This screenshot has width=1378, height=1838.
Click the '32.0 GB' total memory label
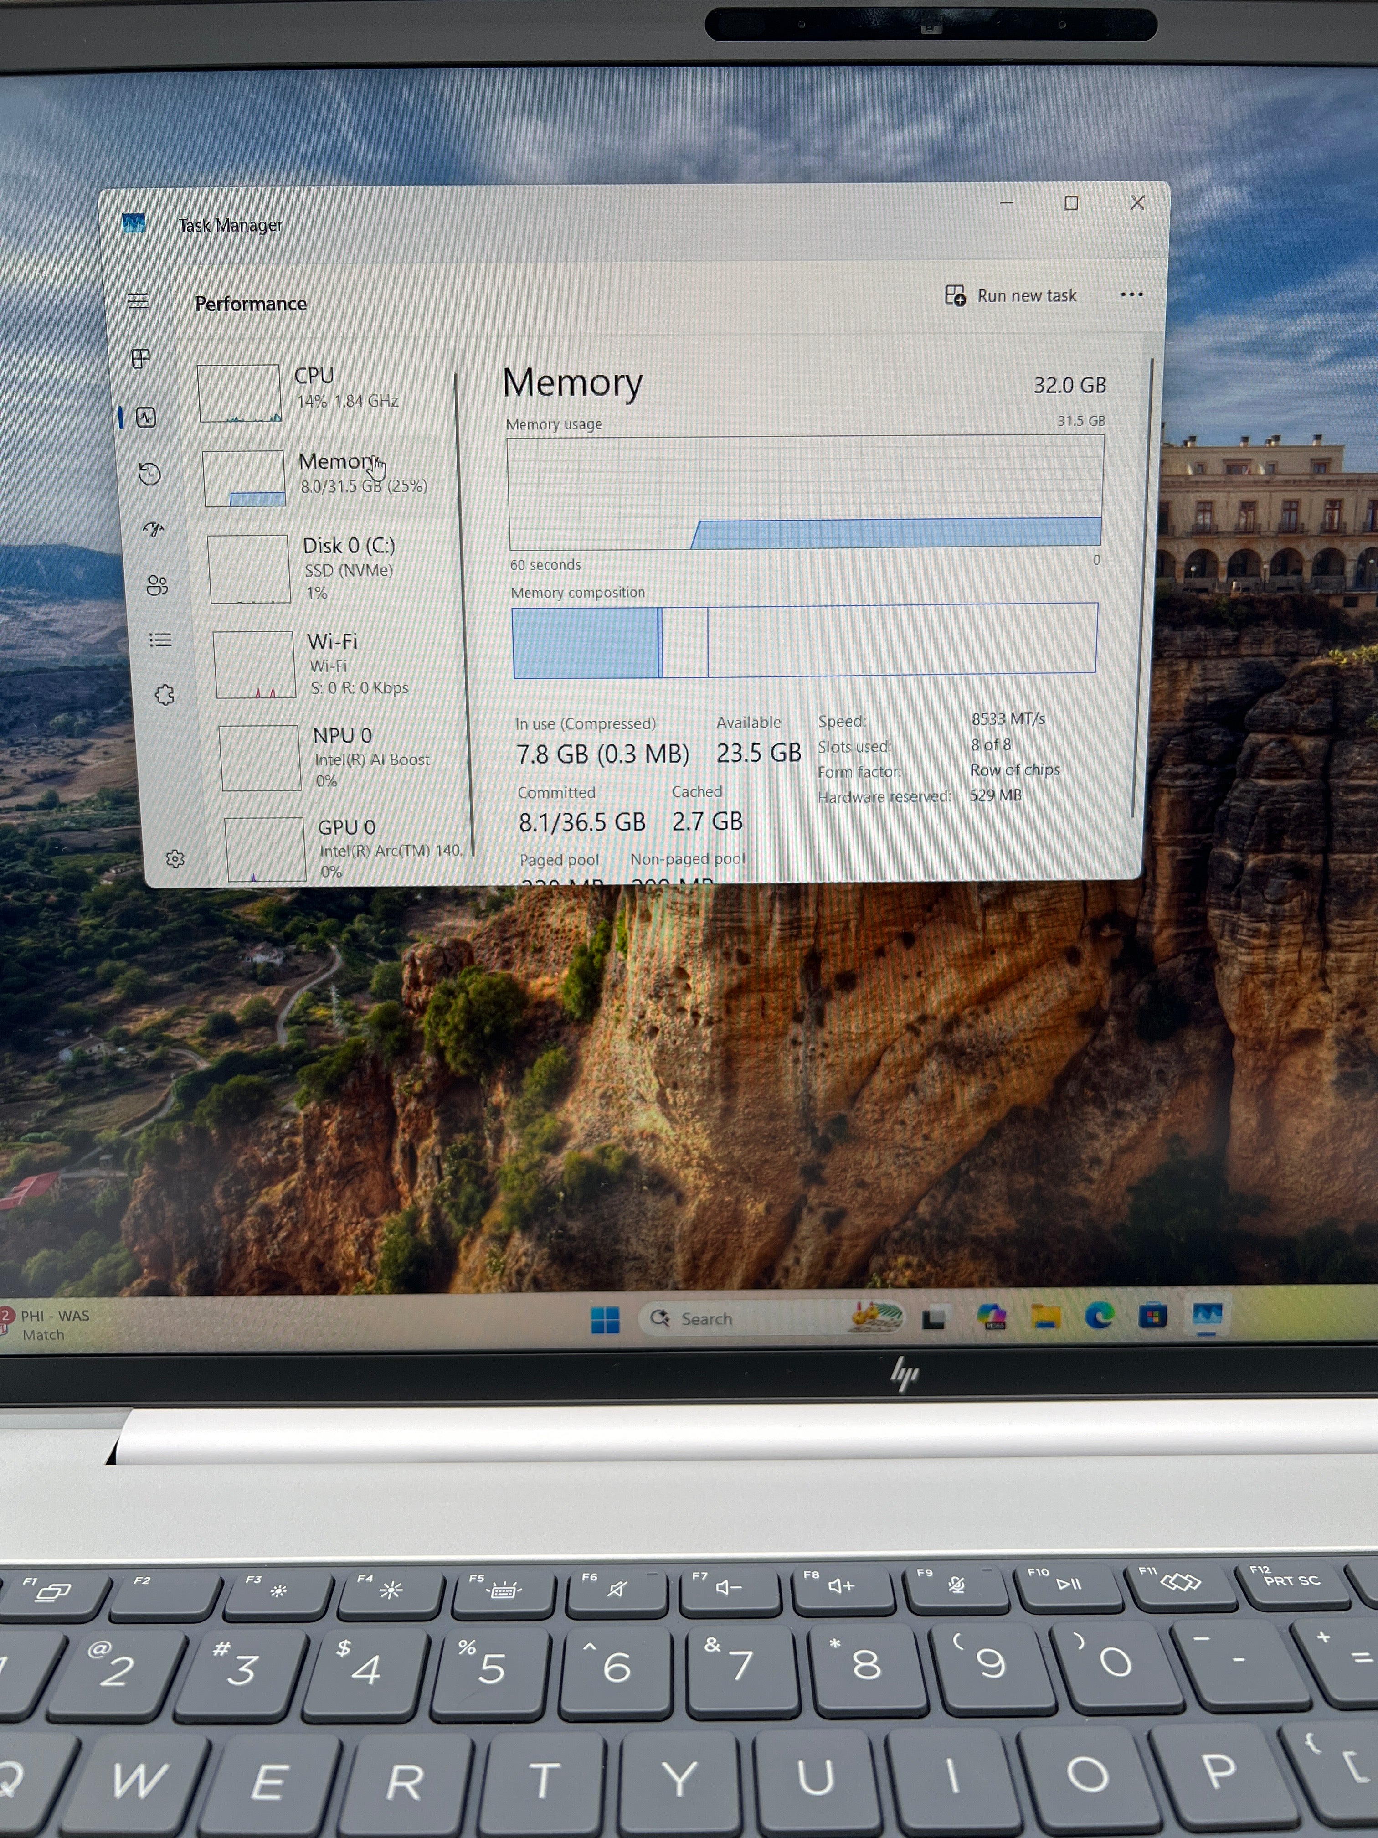coord(1070,385)
